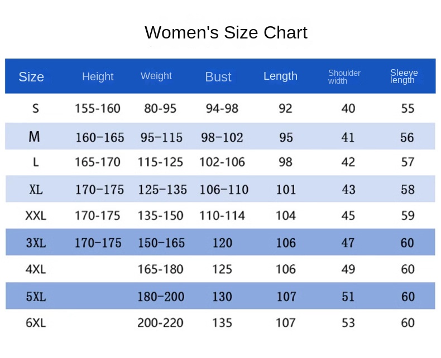This screenshot has height=358, width=441.
Task: Click the Women's Size Chart title
Action: pyautogui.click(x=226, y=32)
